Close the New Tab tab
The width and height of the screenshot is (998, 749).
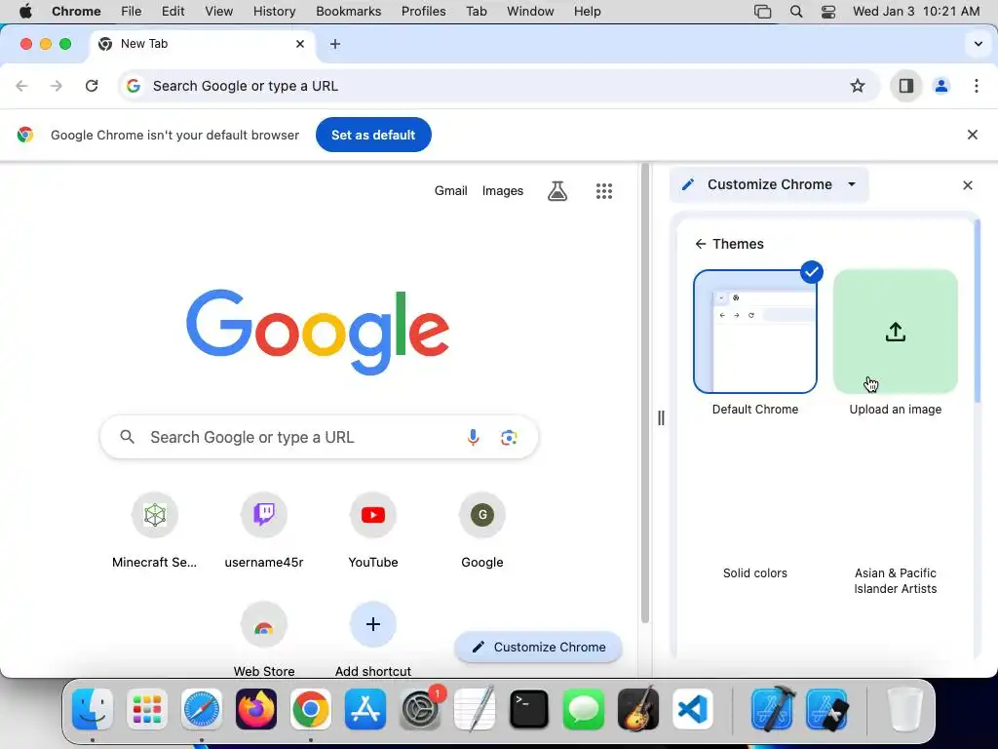click(300, 44)
